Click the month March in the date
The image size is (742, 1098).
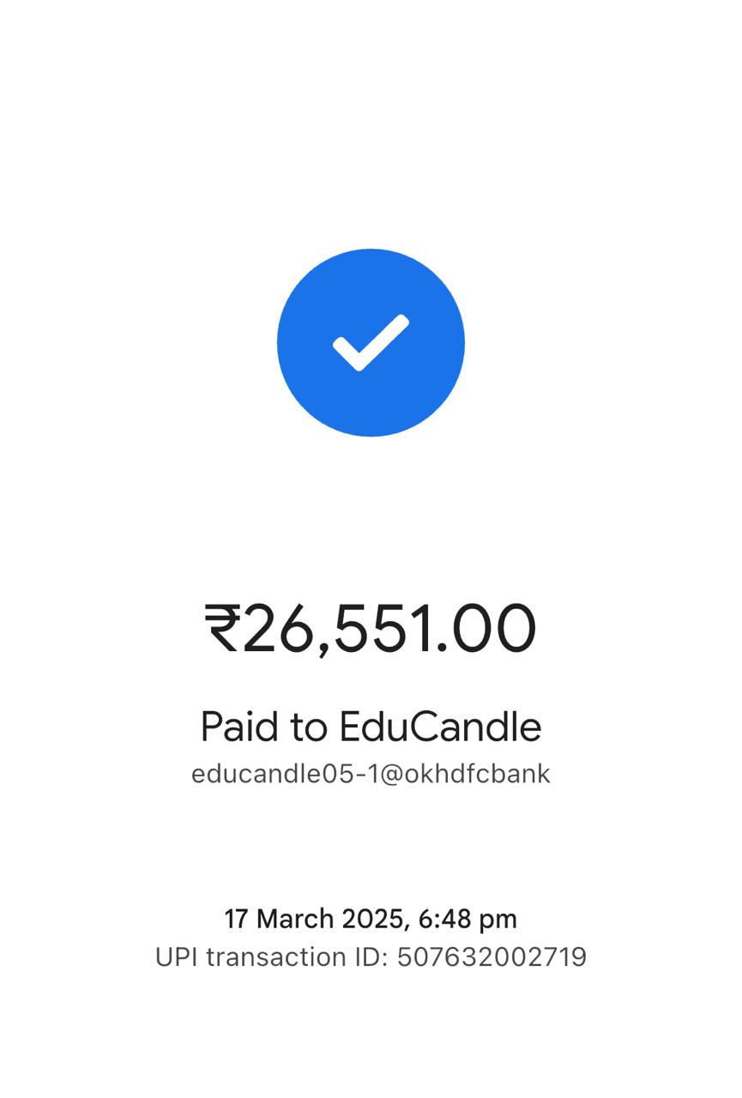(295, 919)
